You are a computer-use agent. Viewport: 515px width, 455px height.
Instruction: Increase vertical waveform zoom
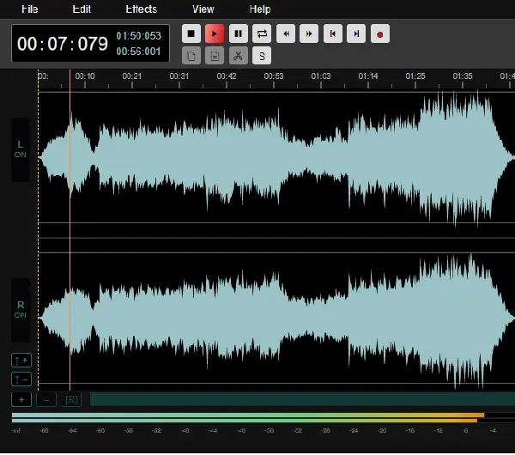click(x=21, y=361)
